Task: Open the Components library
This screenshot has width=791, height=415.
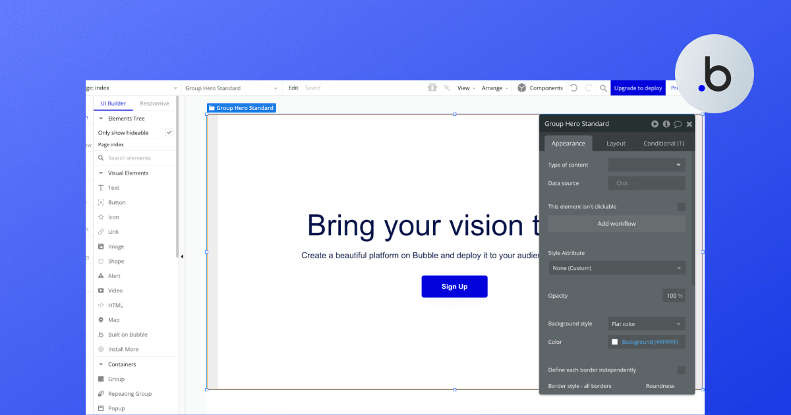Action: (x=545, y=87)
